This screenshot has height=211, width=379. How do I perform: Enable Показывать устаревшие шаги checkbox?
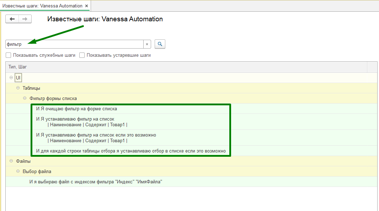pyautogui.click(x=82, y=55)
